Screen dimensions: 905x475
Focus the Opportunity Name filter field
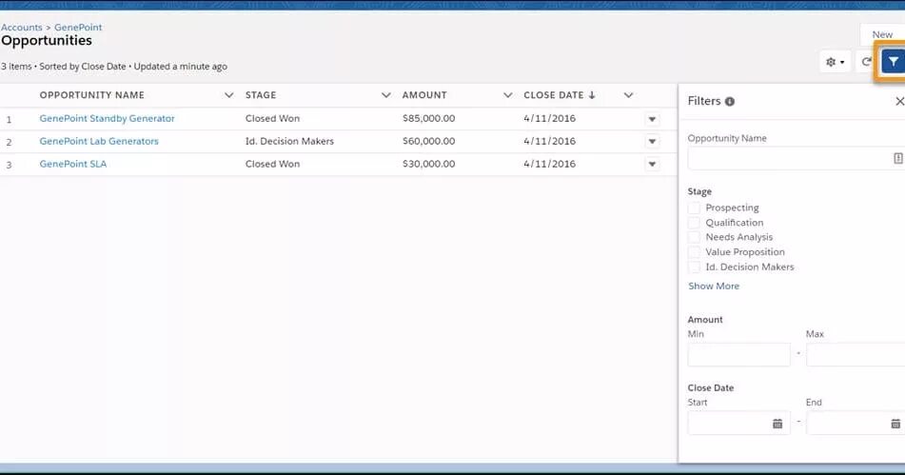point(797,158)
